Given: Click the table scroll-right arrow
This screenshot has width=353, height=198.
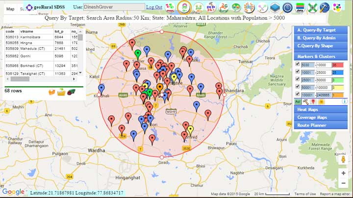Looking at the screenshot, I should pyautogui.click(x=74, y=79).
